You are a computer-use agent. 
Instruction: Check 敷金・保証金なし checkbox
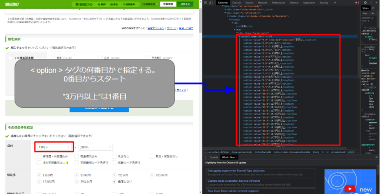(x=152, y=156)
